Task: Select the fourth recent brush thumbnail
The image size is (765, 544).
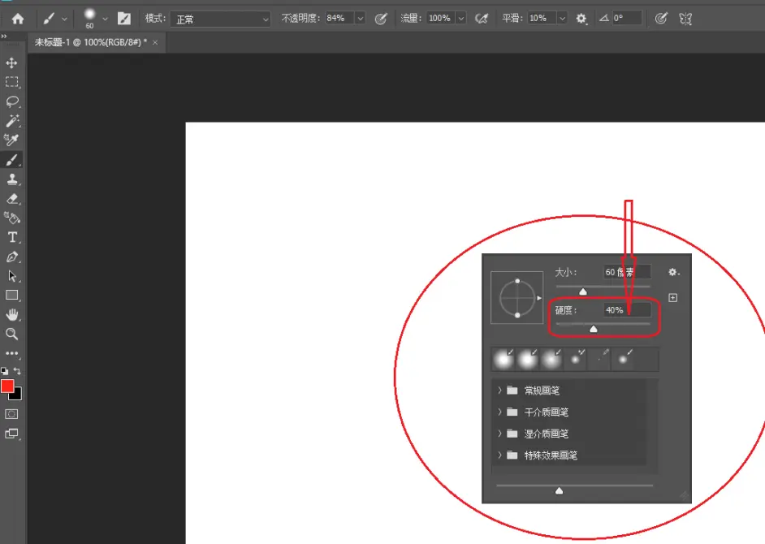Action: [575, 359]
